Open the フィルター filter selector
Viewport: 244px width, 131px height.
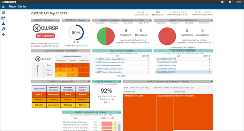[x=142, y=13]
